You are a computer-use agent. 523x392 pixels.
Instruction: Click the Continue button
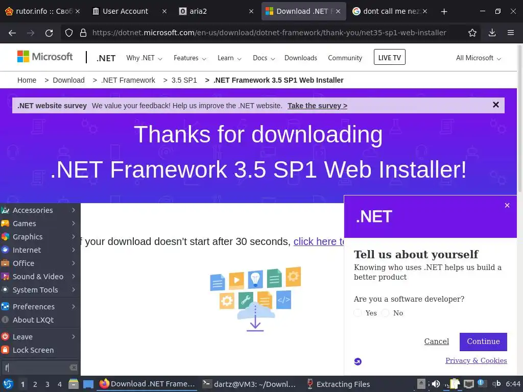click(483, 341)
